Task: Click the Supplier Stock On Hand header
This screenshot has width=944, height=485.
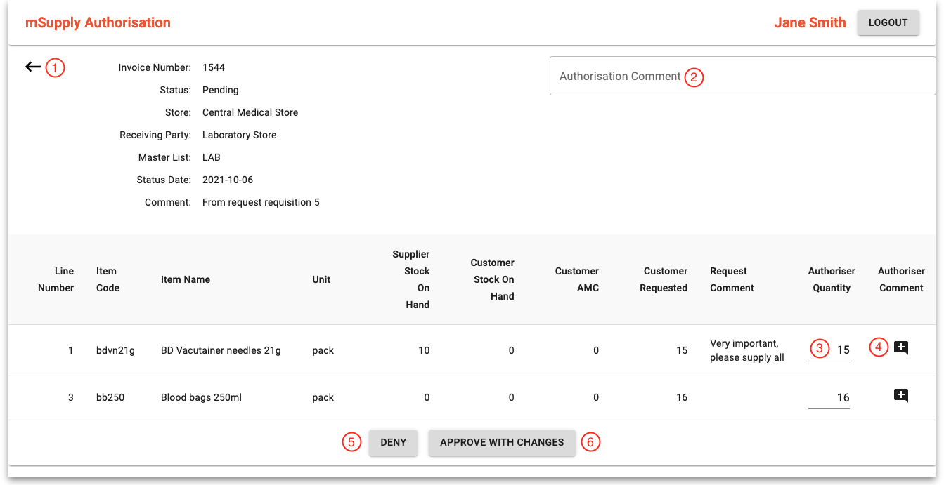Action: pyautogui.click(x=412, y=279)
